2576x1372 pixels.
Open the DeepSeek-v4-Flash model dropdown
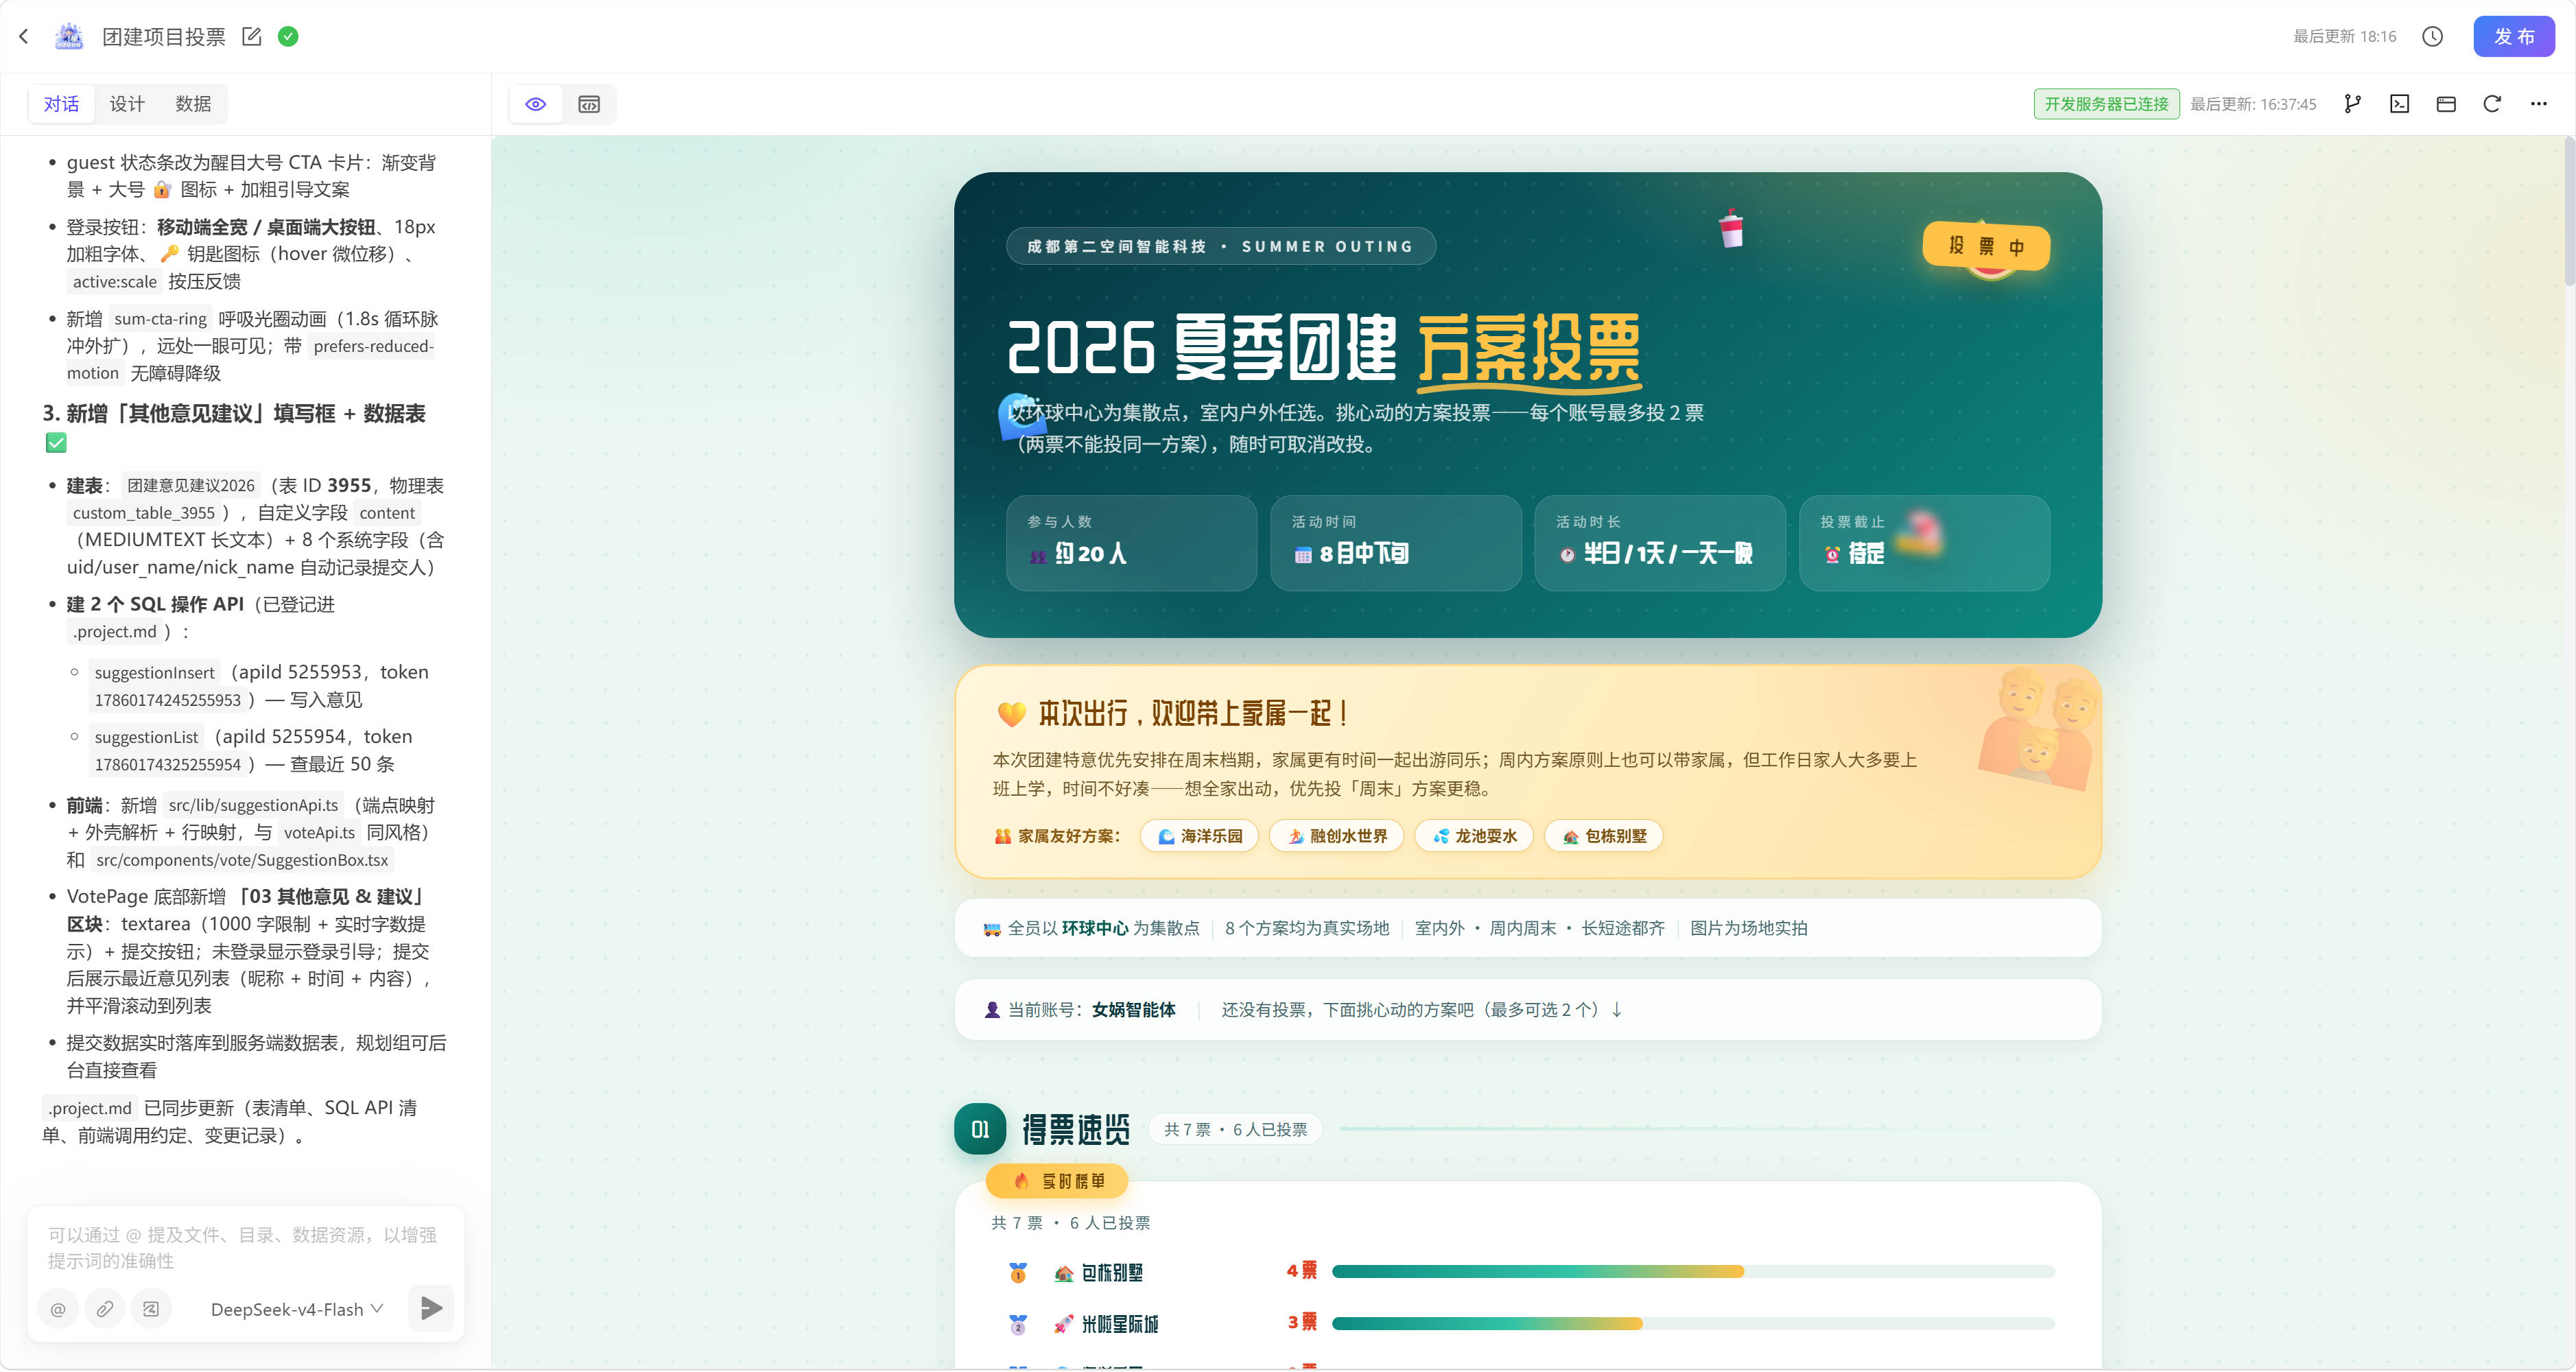coord(297,1309)
